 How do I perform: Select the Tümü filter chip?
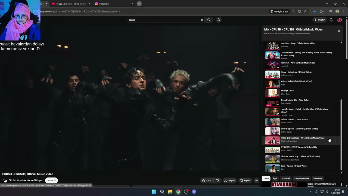pyautogui.click(x=266, y=179)
